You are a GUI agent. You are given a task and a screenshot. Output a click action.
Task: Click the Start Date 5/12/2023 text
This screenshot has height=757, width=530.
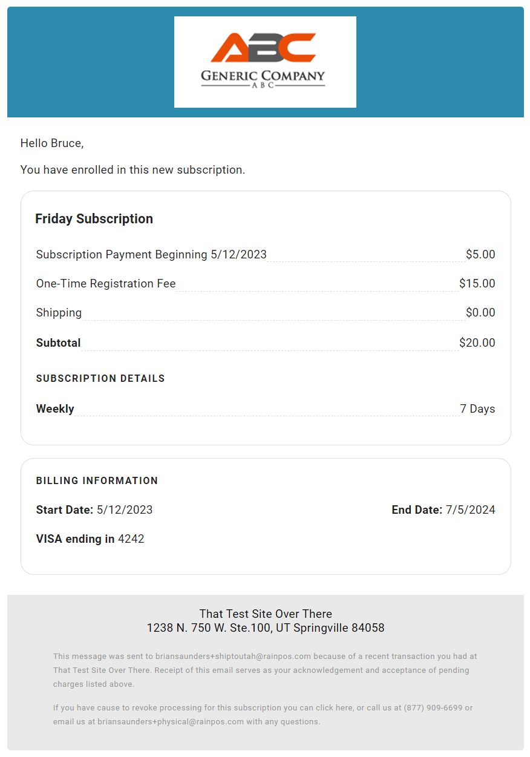tap(94, 510)
